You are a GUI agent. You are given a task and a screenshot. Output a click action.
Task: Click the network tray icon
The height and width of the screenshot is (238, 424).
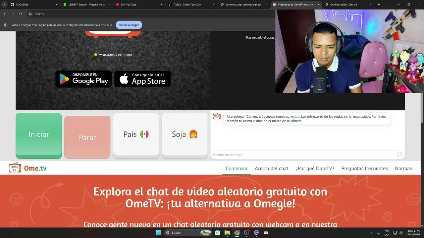point(395,233)
